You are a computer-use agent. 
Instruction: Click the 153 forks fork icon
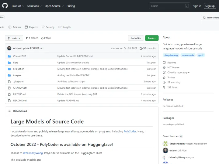tap(164, 87)
